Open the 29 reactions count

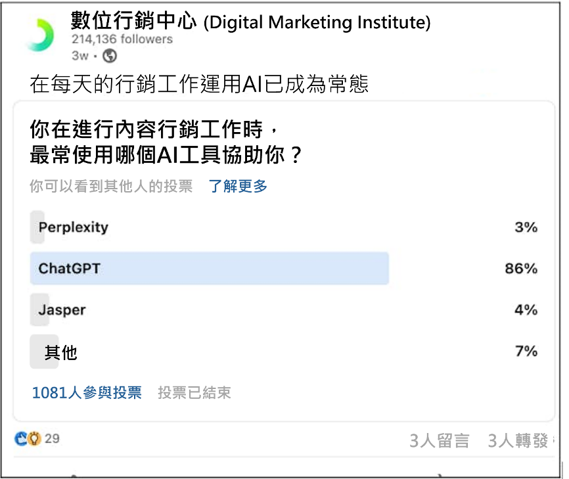pyautogui.click(x=52, y=438)
